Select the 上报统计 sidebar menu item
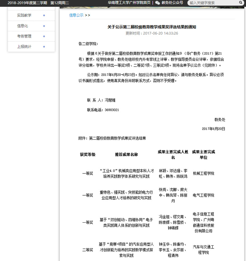This screenshot has width=246, height=261. (x=24, y=47)
